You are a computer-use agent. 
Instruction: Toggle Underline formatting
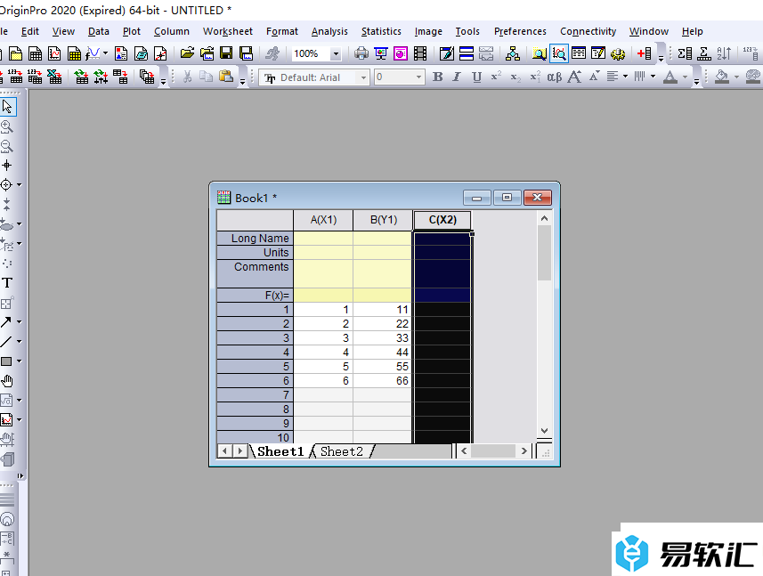(x=477, y=77)
